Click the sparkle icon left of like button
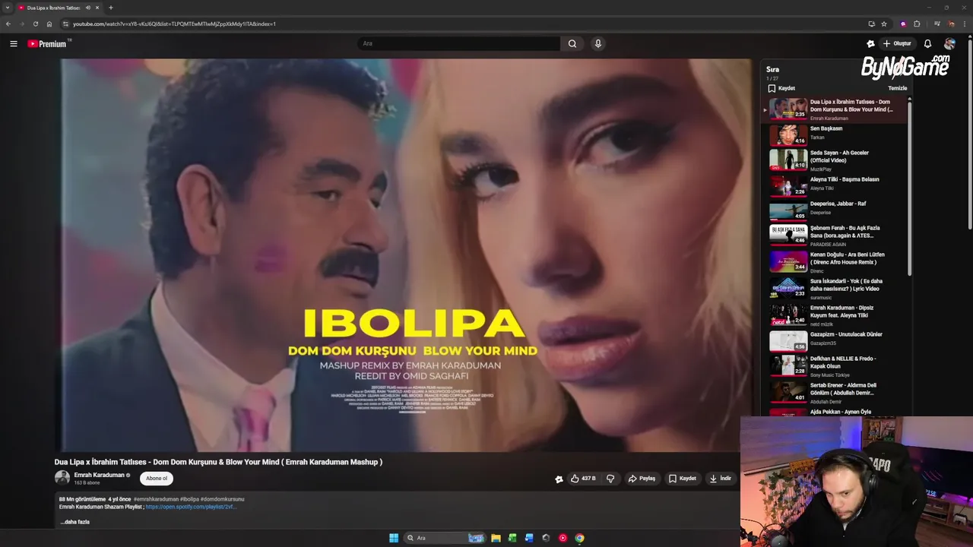Screen dimensions: 973x547 click(559, 479)
